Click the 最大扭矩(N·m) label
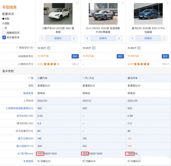 click(x=25, y=146)
